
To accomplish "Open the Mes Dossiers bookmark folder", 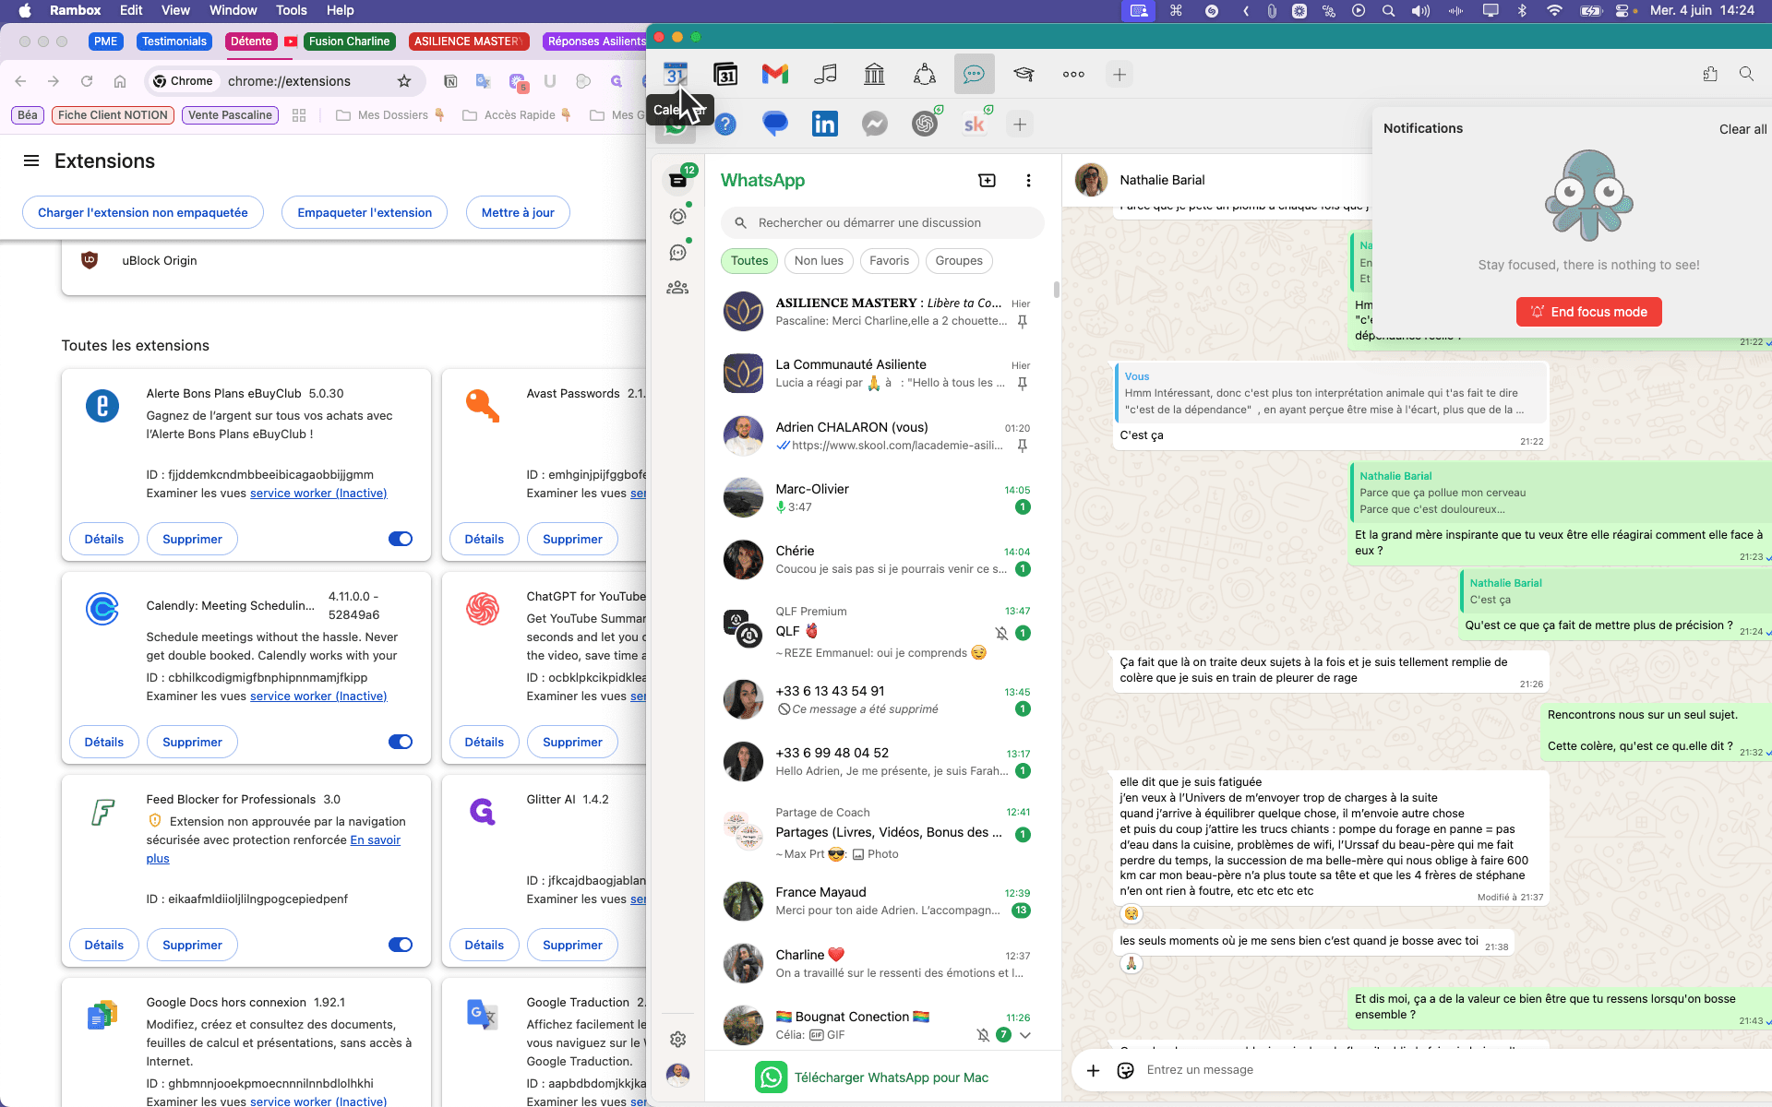I will (x=391, y=115).
